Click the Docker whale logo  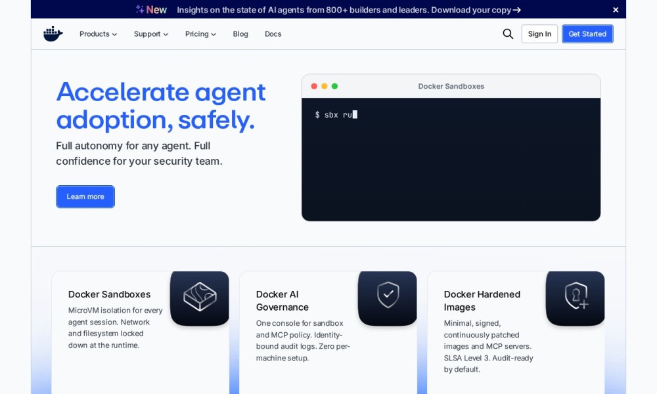tap(53, 34)
